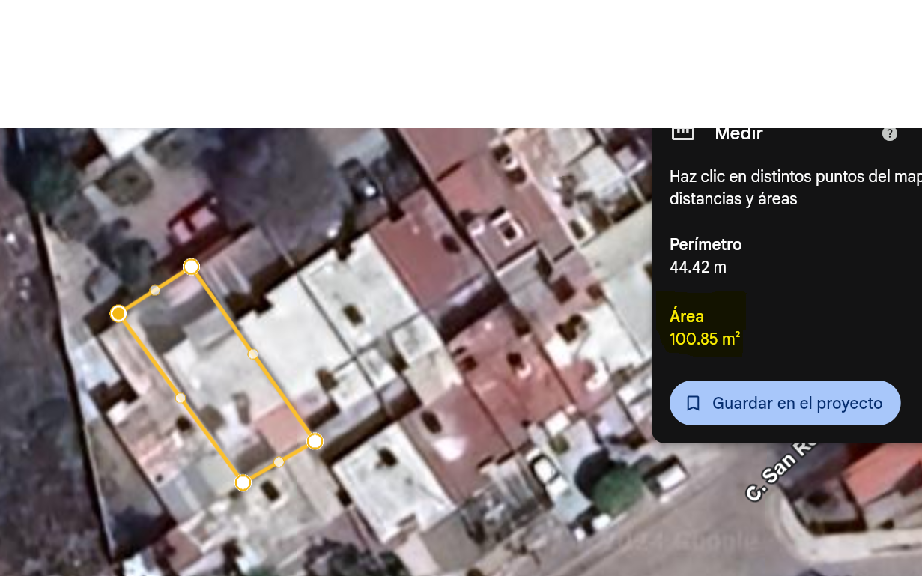The width and height of the screenshot is (922, 576).
Task: Click the bottom white vertex of the polygon
Action: [x=243, y=483]
